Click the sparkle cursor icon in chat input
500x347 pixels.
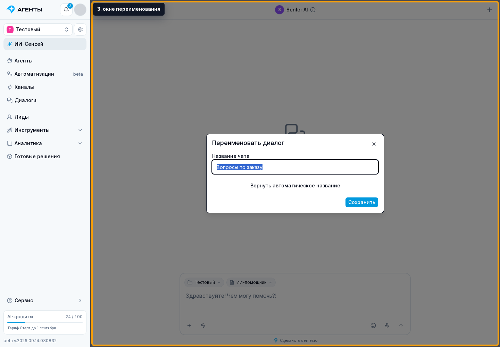[203, 325]
